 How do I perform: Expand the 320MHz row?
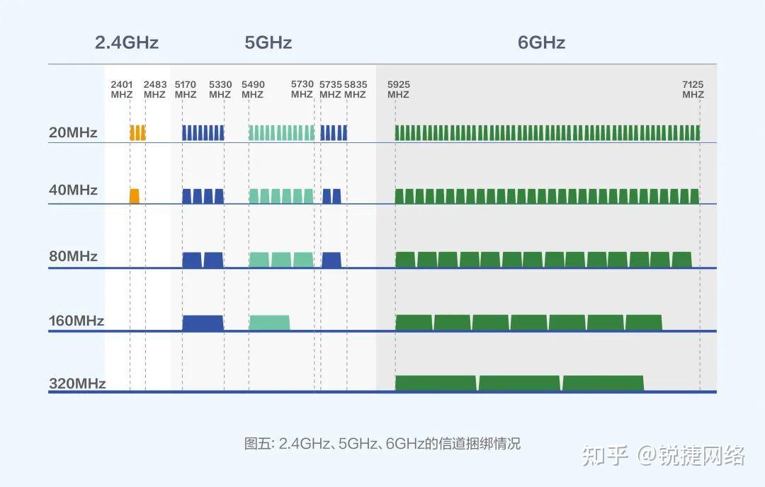pyautogui.click(x=73, y=384)
